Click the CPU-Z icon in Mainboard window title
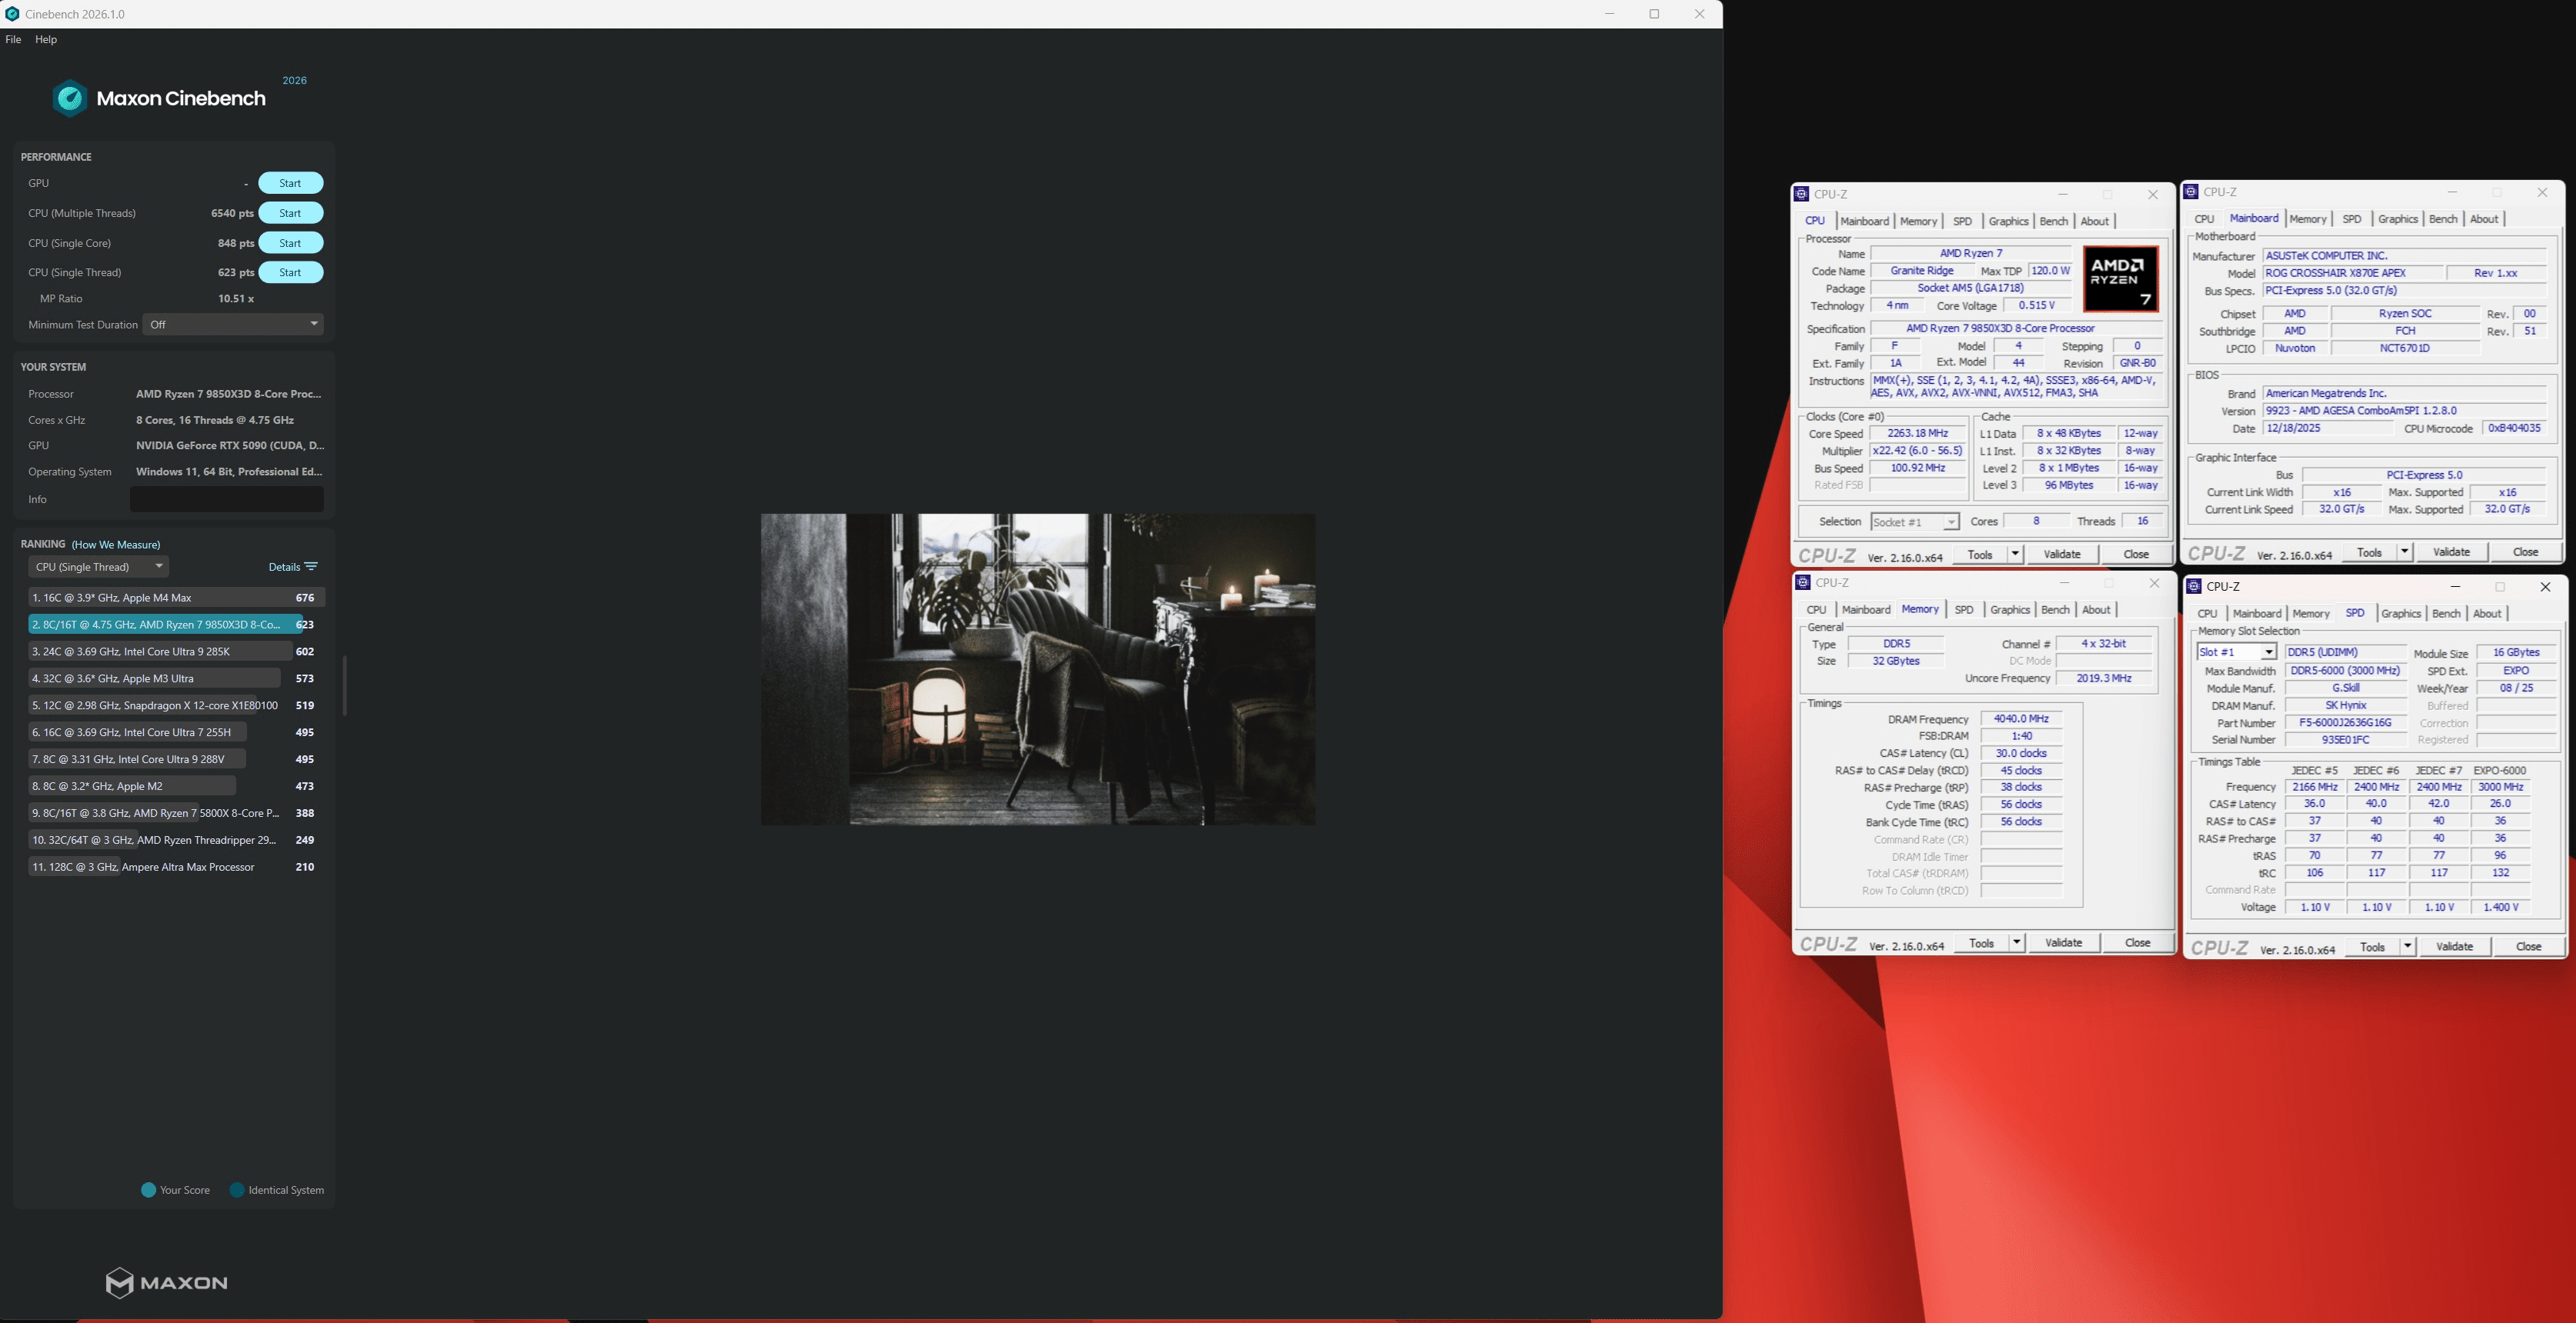 [x=2191, y=192]
